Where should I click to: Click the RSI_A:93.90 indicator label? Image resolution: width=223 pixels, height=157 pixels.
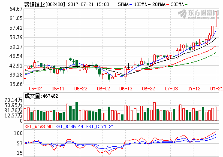(39, 126)
